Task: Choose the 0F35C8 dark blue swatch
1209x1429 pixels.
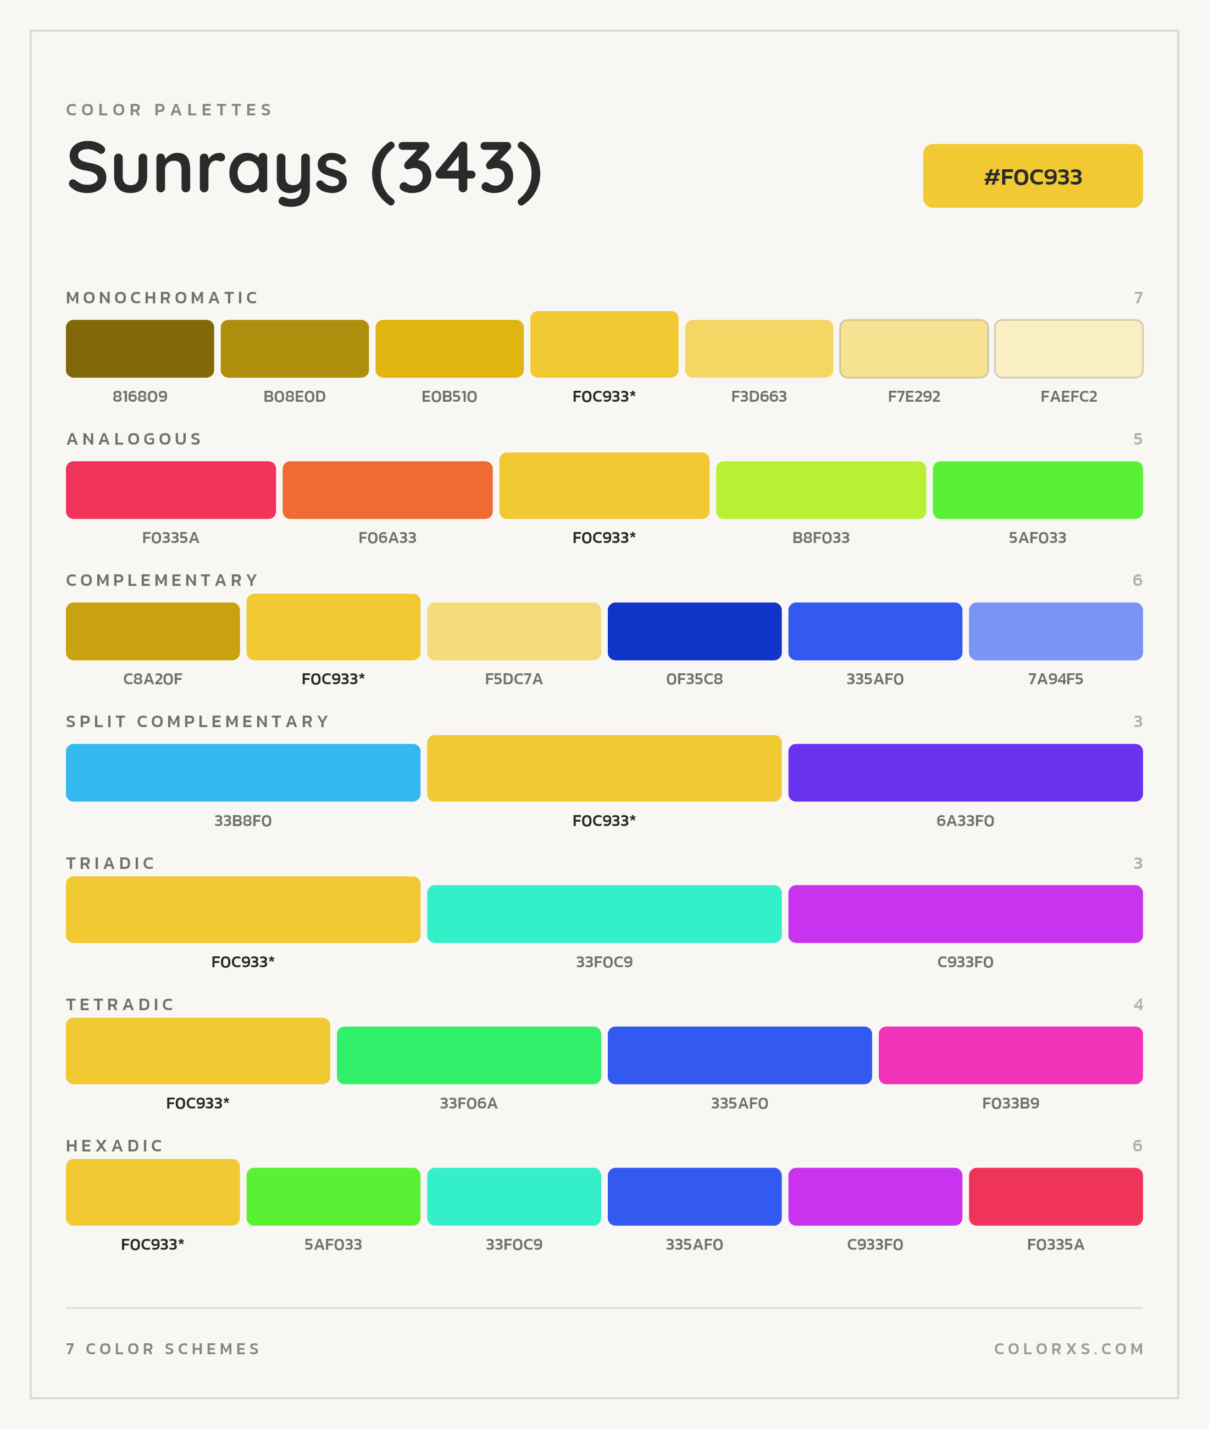Action: click(x=694, y=631)
